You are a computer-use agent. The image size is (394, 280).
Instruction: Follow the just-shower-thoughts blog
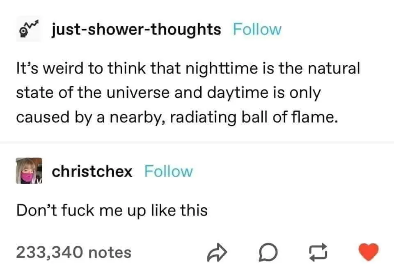257,30
